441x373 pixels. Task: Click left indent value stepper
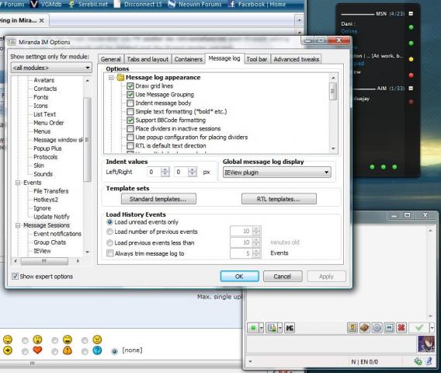165,172
